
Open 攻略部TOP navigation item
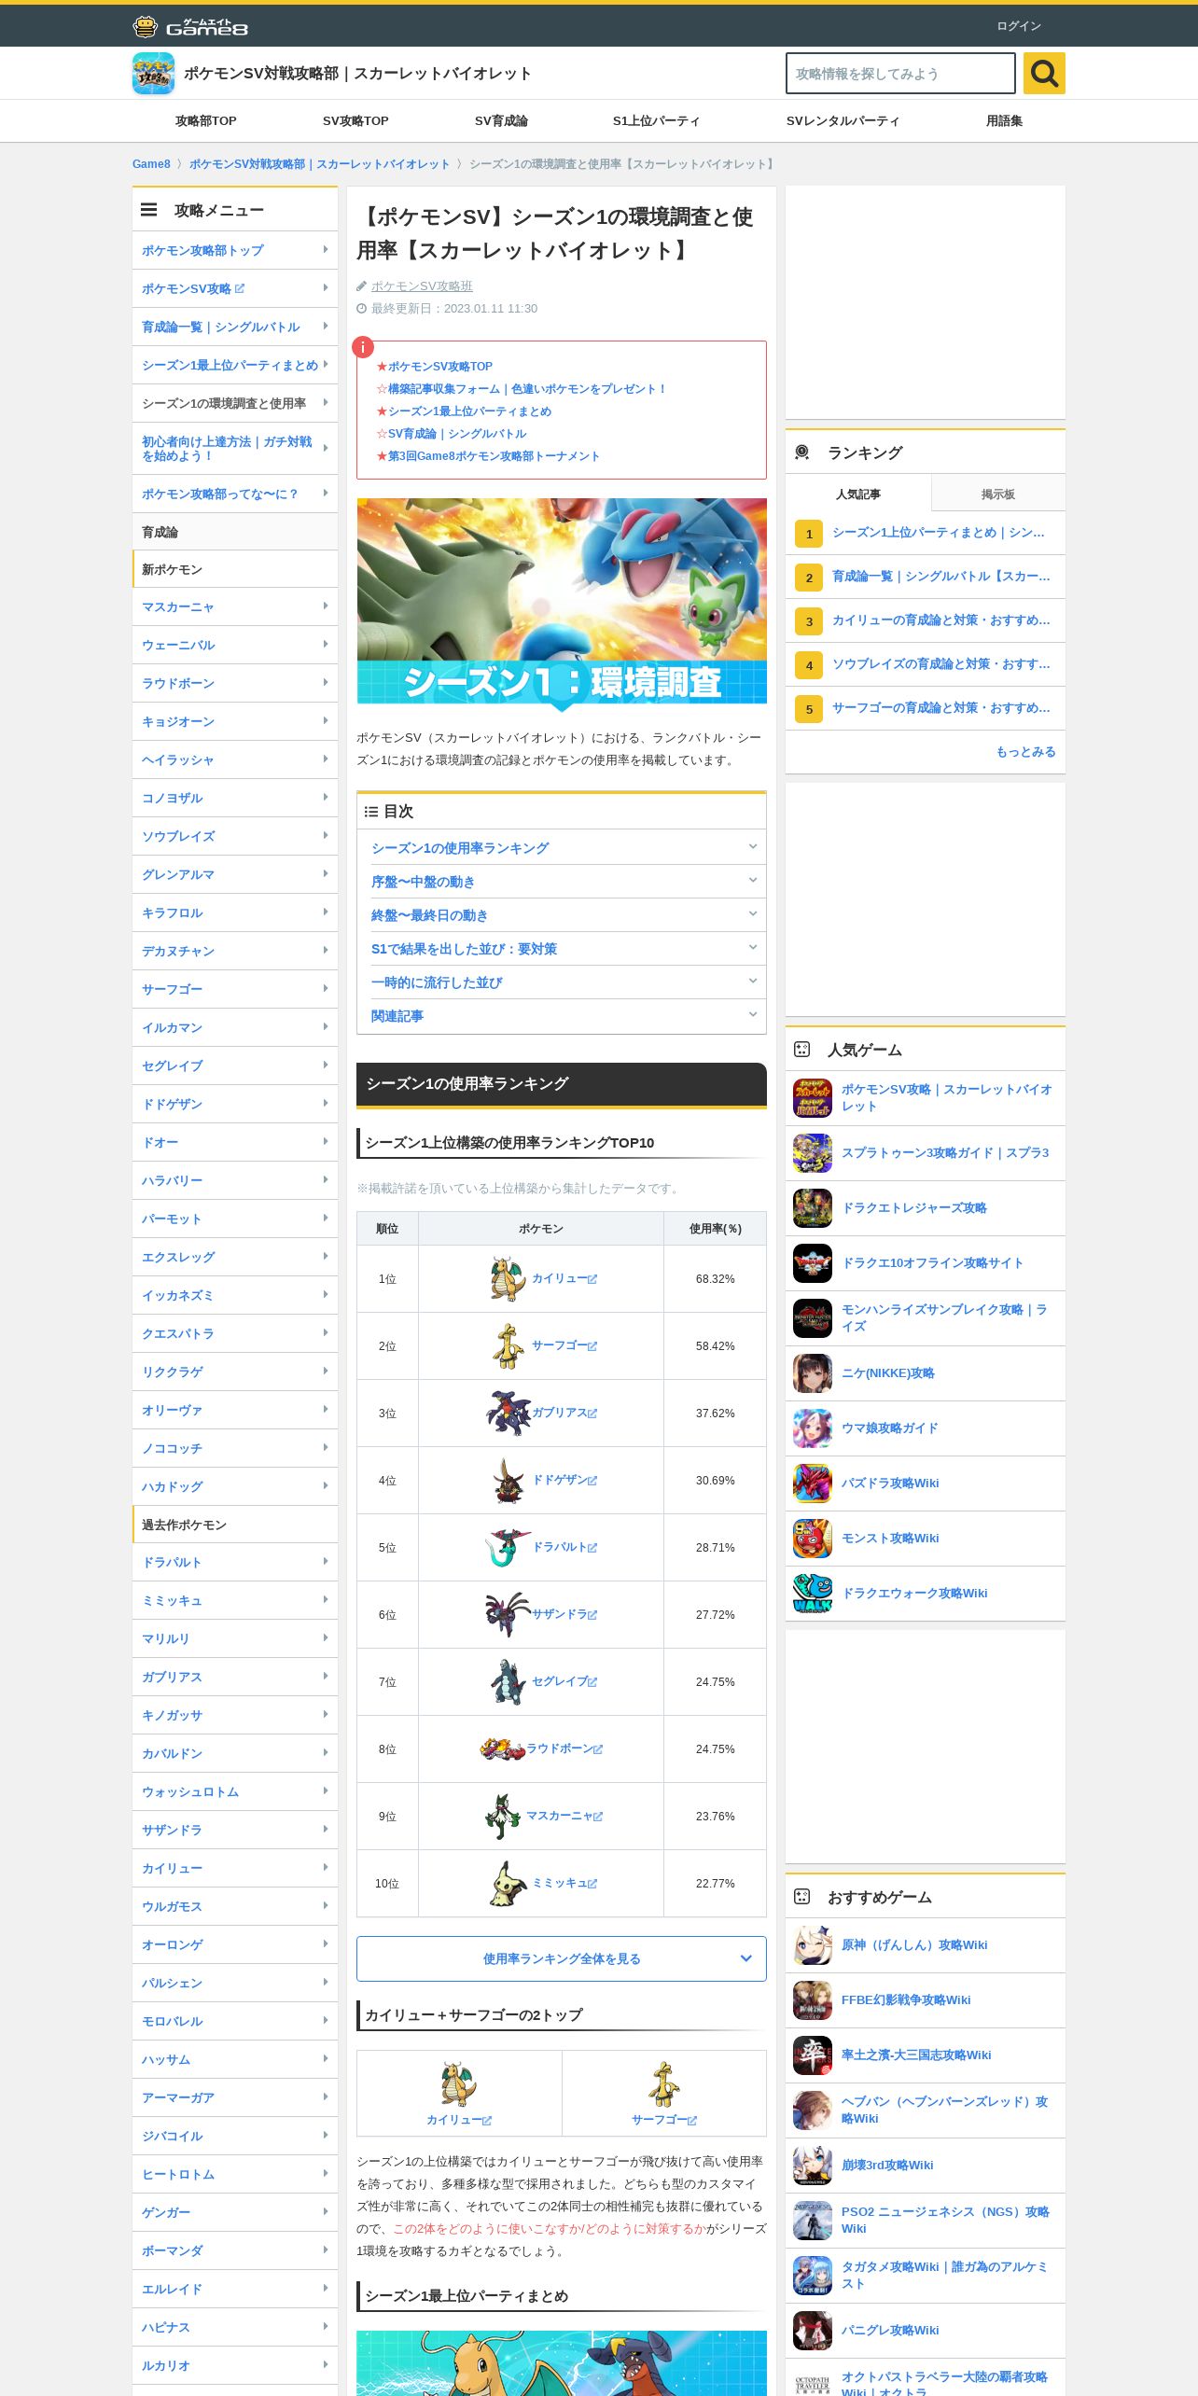tap(206, 120)
